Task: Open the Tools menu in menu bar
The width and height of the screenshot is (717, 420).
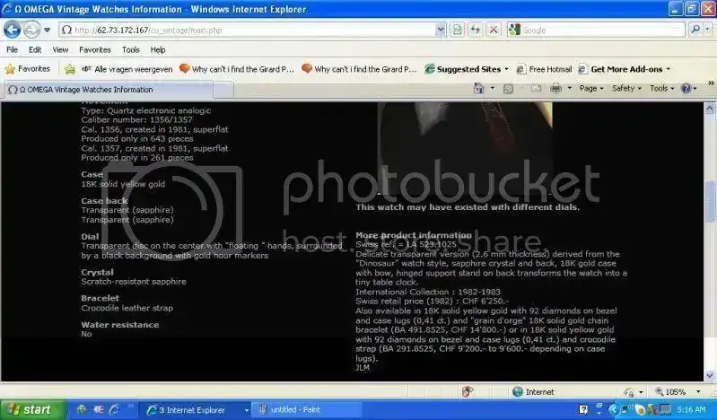Action: tap(131, 49)
